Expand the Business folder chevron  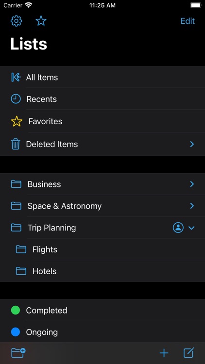192,184
